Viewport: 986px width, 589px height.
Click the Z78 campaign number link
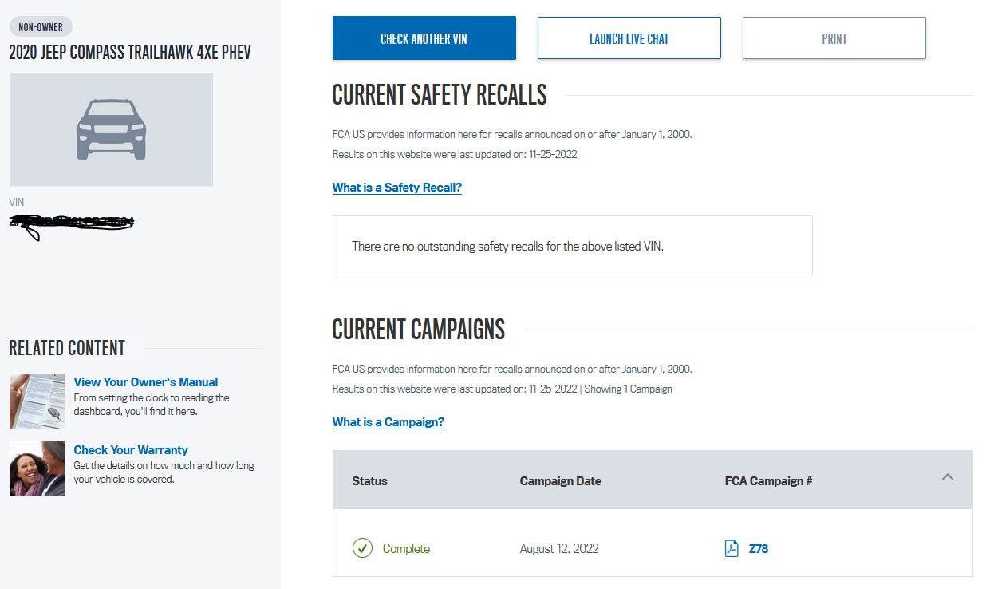click(x=758, y=549)
